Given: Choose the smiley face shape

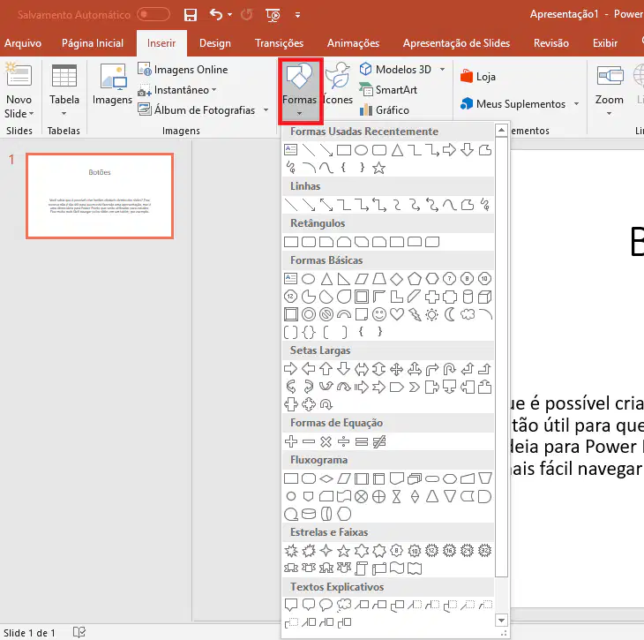Looking at the screenshot, I should [379, 315].
